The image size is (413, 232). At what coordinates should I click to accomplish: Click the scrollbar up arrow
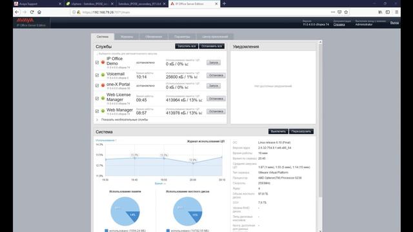[320, 42]
